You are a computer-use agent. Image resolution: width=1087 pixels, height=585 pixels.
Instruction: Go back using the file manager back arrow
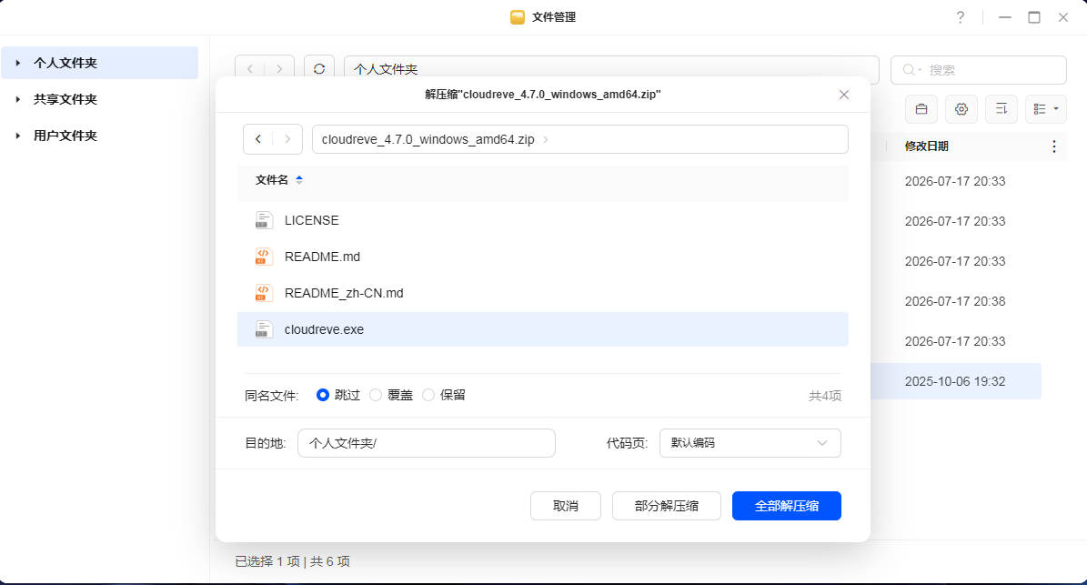[250, 69]
